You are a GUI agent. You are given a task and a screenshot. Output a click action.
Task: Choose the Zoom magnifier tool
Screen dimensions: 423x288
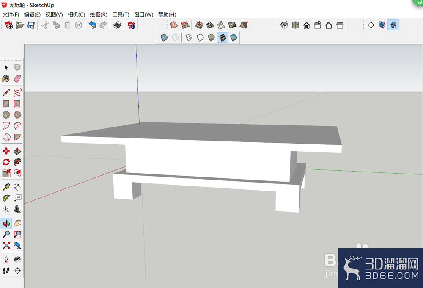pyautogui.click(x=6, y=234)
